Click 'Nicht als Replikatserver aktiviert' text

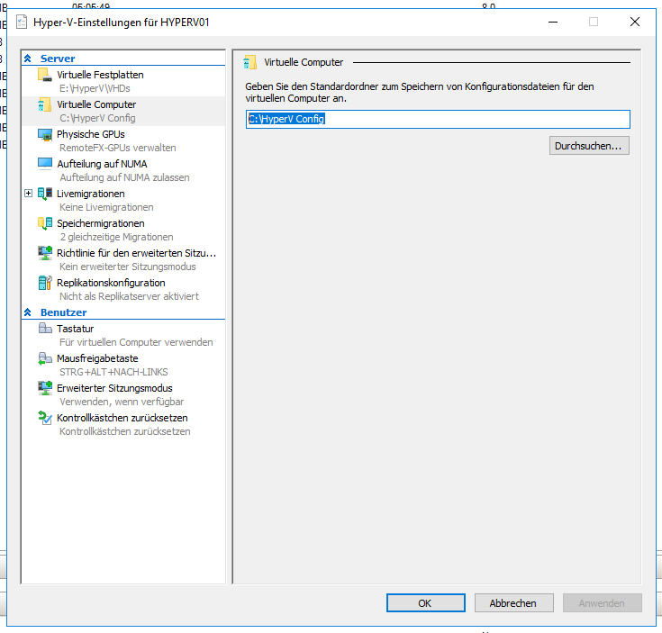click(x=129, y=296)
